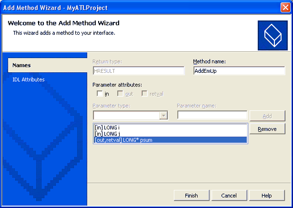Viewport: 293px width, 208px height.
Task: Toggle the 'out' parameter attribute checkbox
Action: point(121,94)
